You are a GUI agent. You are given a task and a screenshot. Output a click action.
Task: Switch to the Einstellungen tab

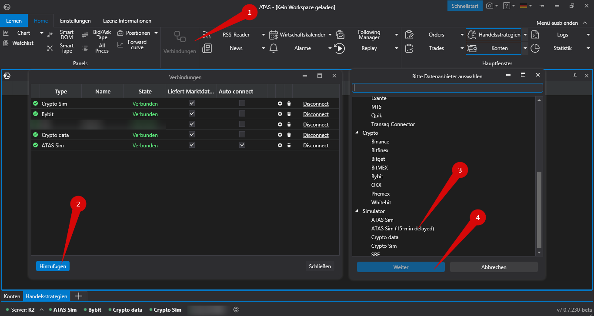tap(75, 21)
